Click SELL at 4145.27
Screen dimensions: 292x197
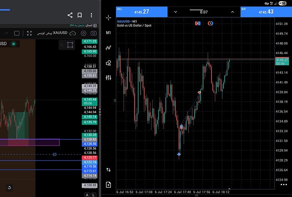[142, 12]
